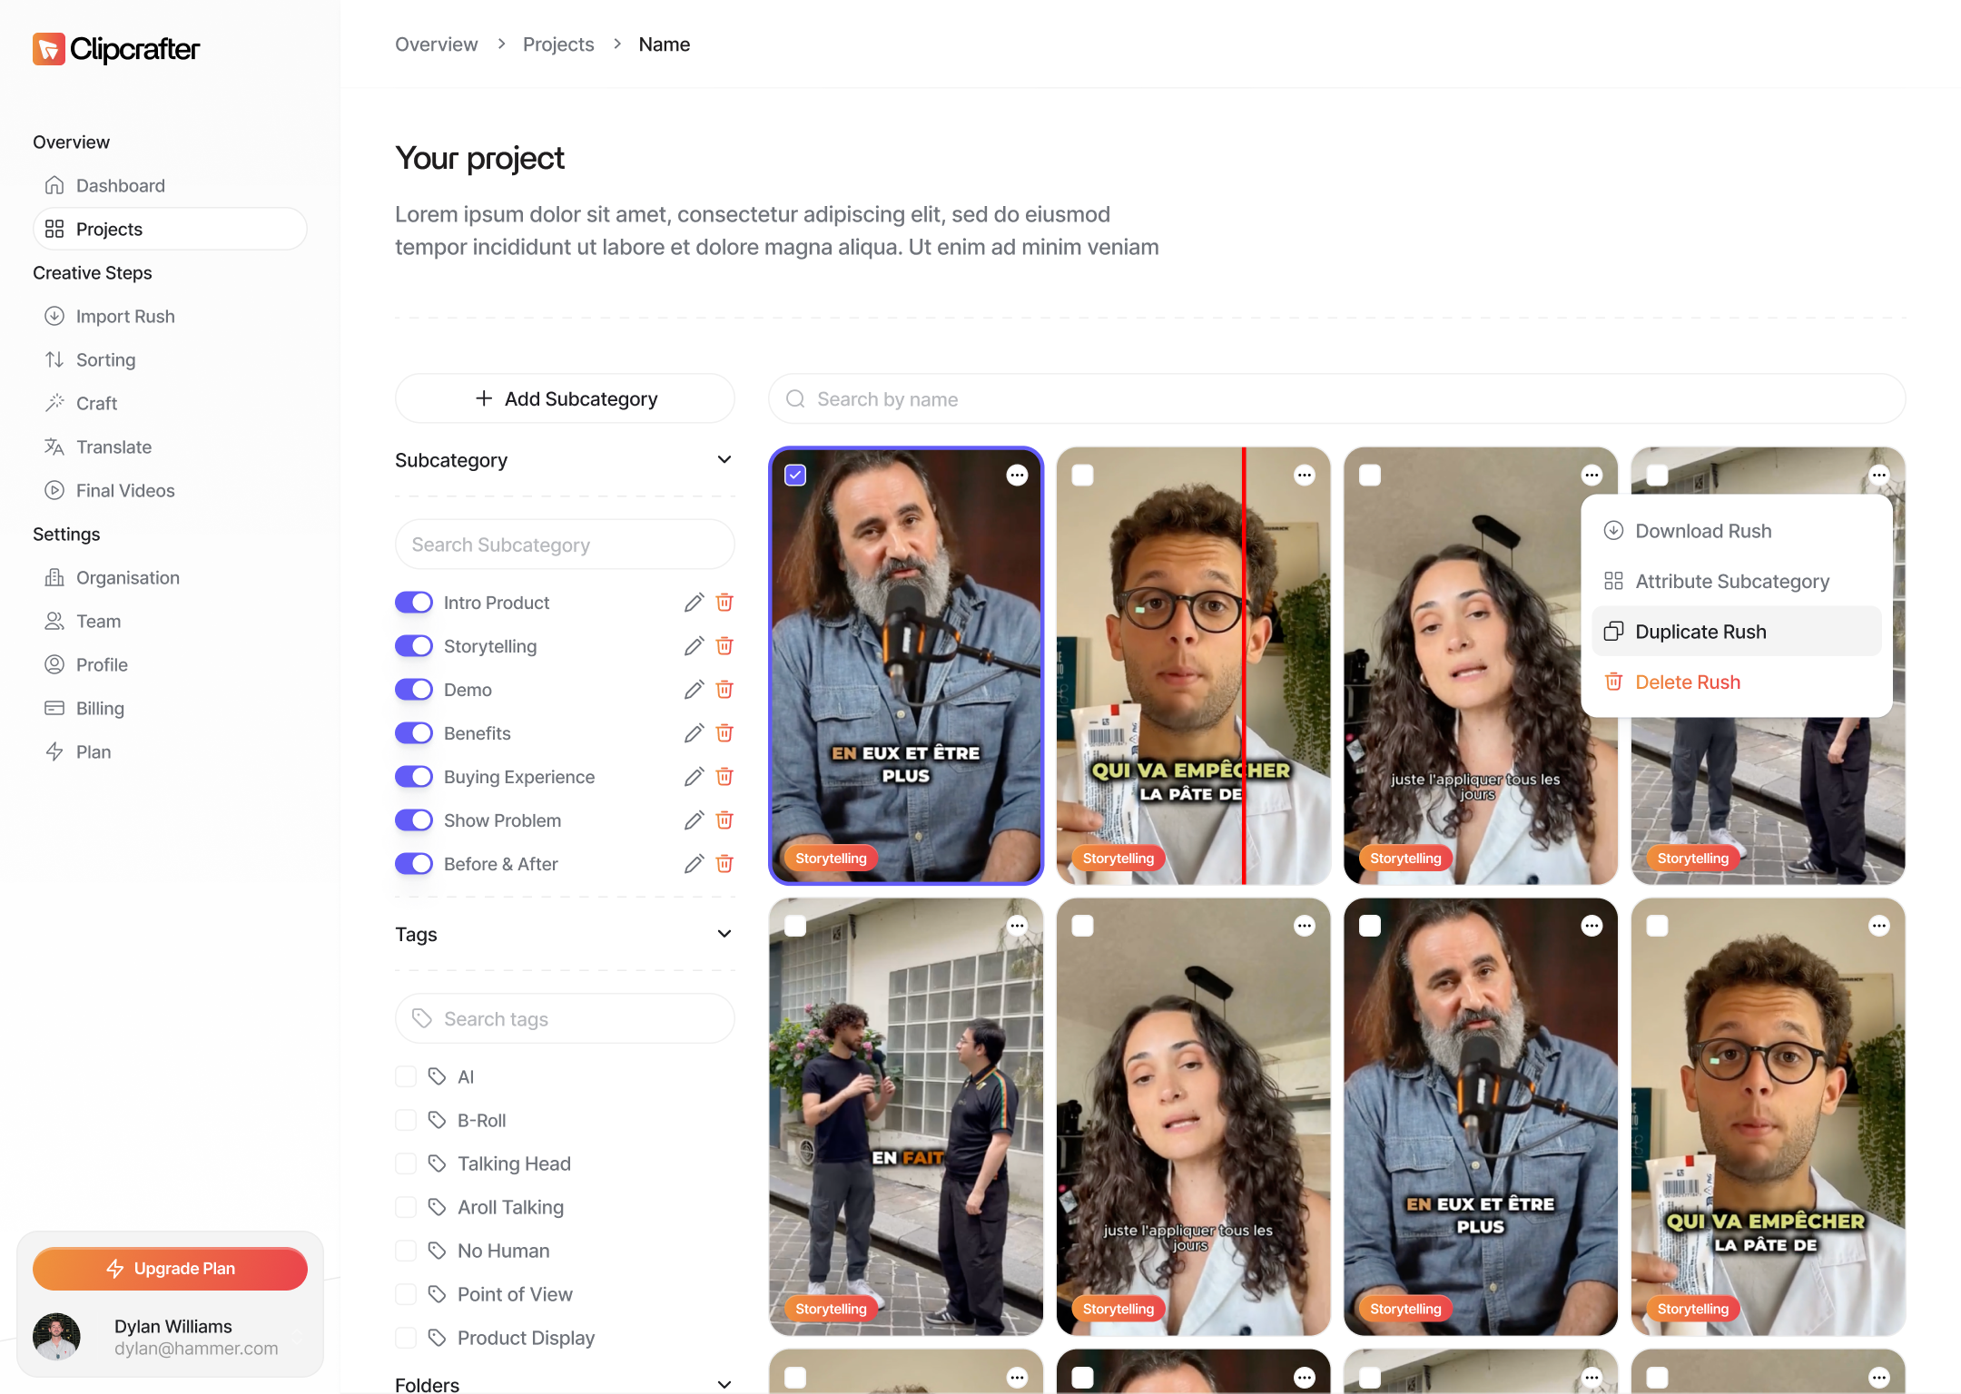Click the Upgrade Plan button
The width and height of the screenshot is (1961, 1394).
pyautogui.click(x=170, y=1269)
